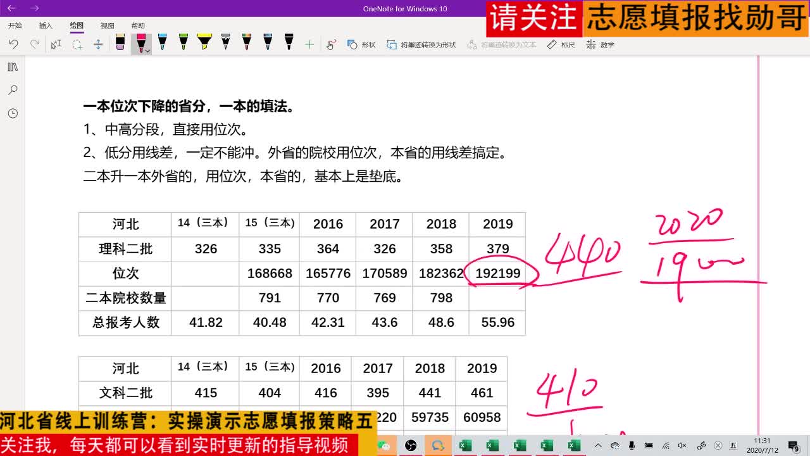Open the pink pen options dropdown arrow

pos(147,50)
